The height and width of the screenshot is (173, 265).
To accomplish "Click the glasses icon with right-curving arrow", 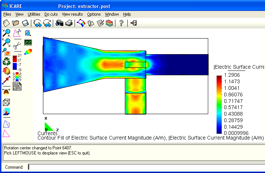I will click(x=47, y=23).
